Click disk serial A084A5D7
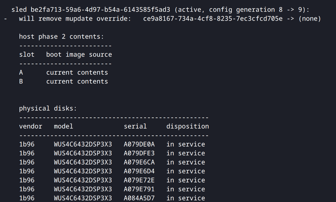Image resolution: width=336 pixels, height=202 pixels. pos(139,198)
